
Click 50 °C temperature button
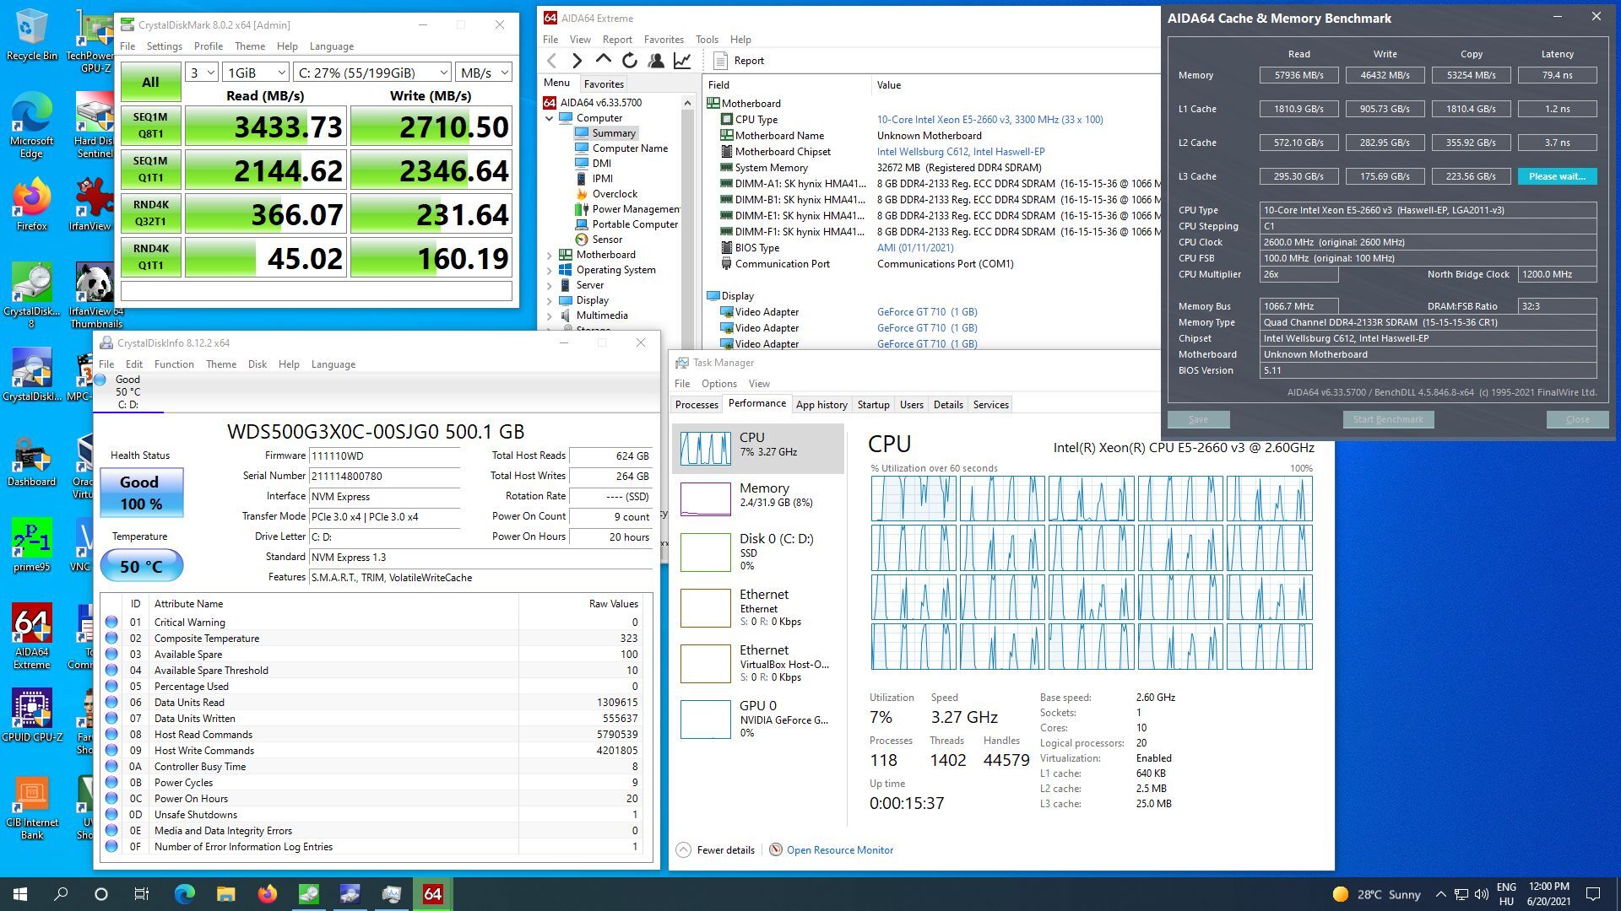tap(141, 566)
